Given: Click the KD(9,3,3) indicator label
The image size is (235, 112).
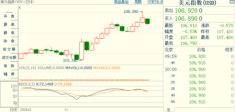Looking at the screenshot, I should [x=27, y=84].
